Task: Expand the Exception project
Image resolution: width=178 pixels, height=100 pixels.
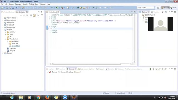Action: click(3, 23)
